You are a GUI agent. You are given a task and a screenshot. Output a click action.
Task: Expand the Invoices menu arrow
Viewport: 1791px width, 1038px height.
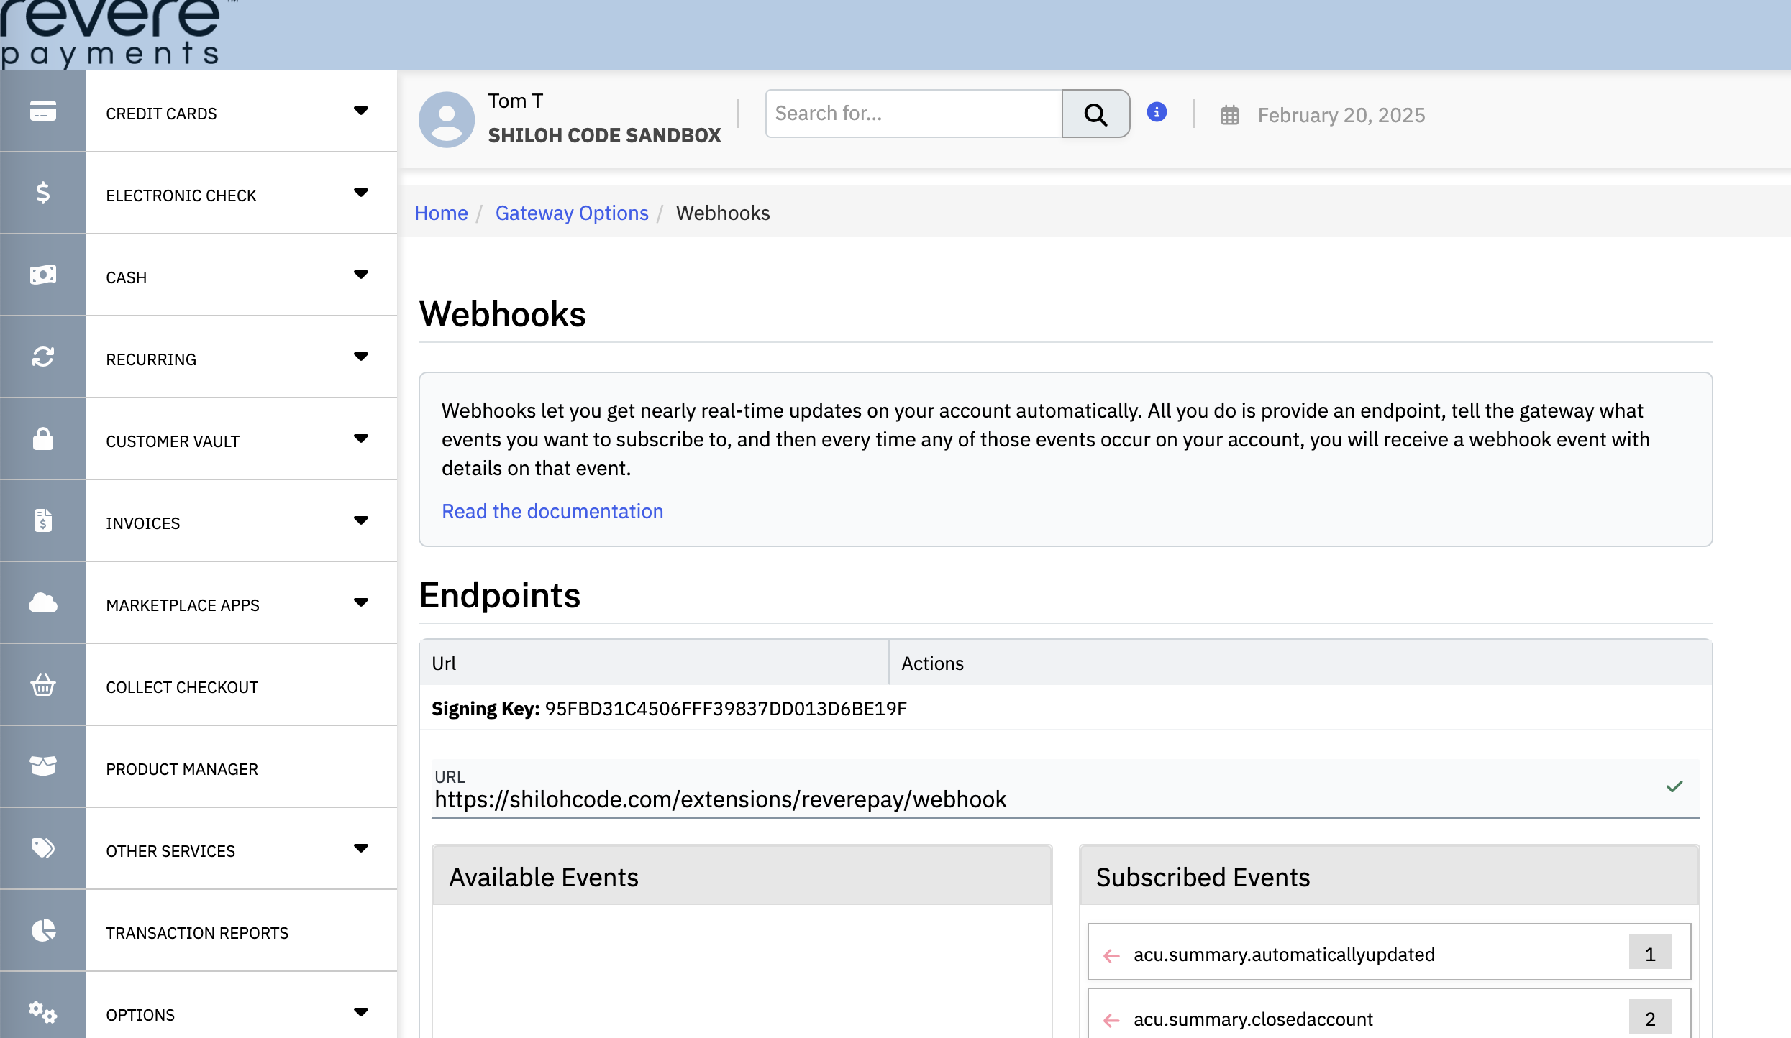[x=361, y=520]
